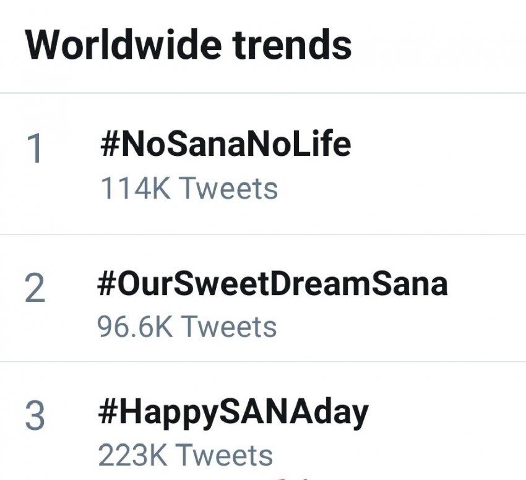Select trend rank number 2
Image resolution: width=526 pixels, height=480 pixels.
(35, 288)
